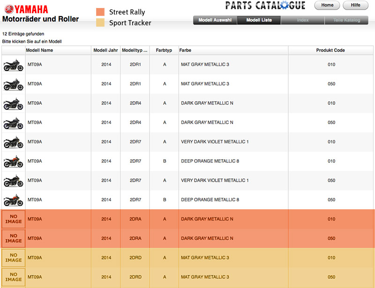Open motorcycle thumbnail for 2DR1 code 010
Viewport: 375px width, 288px height.
coord(13,65)
